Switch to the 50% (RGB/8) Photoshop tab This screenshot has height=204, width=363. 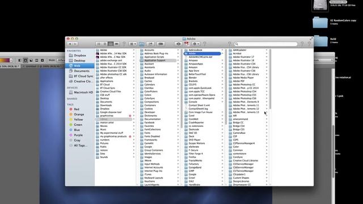point(10,66)
